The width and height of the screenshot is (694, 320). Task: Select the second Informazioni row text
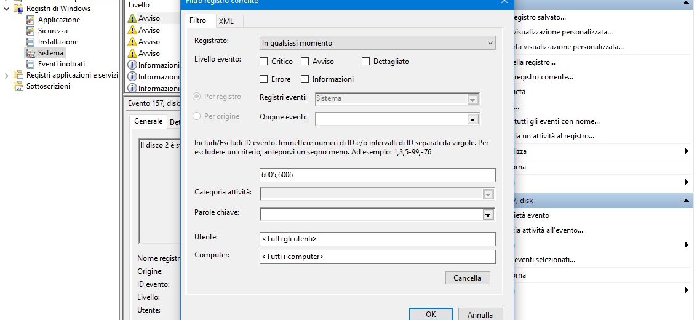tap(159, 76)
